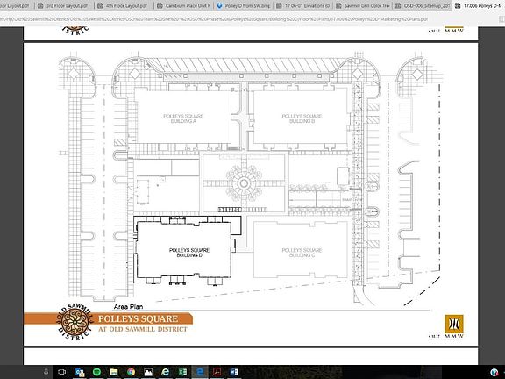
Task: Launch Google Chrome from the taskbar
Action: [x=131, y=372]
